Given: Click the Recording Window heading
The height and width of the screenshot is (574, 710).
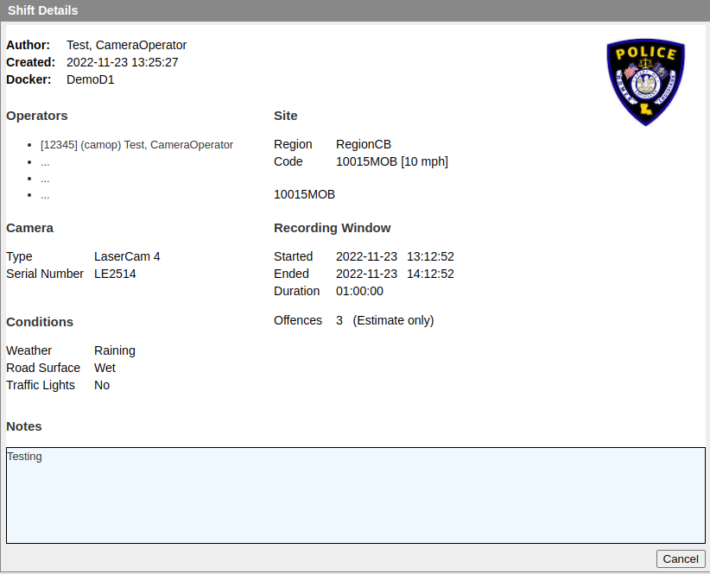Looking at the screenshot, I should pos(332,228).
